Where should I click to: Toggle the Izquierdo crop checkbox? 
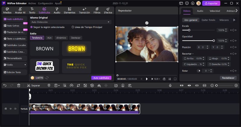(185, 64)
